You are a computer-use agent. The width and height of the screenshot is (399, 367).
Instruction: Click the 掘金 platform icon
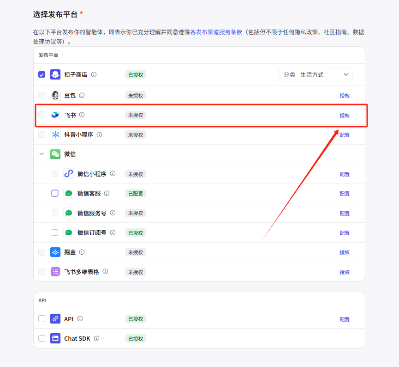pos(55,252)
